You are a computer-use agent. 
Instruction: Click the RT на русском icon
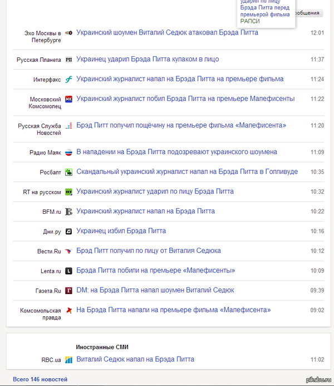coord(69,192)
